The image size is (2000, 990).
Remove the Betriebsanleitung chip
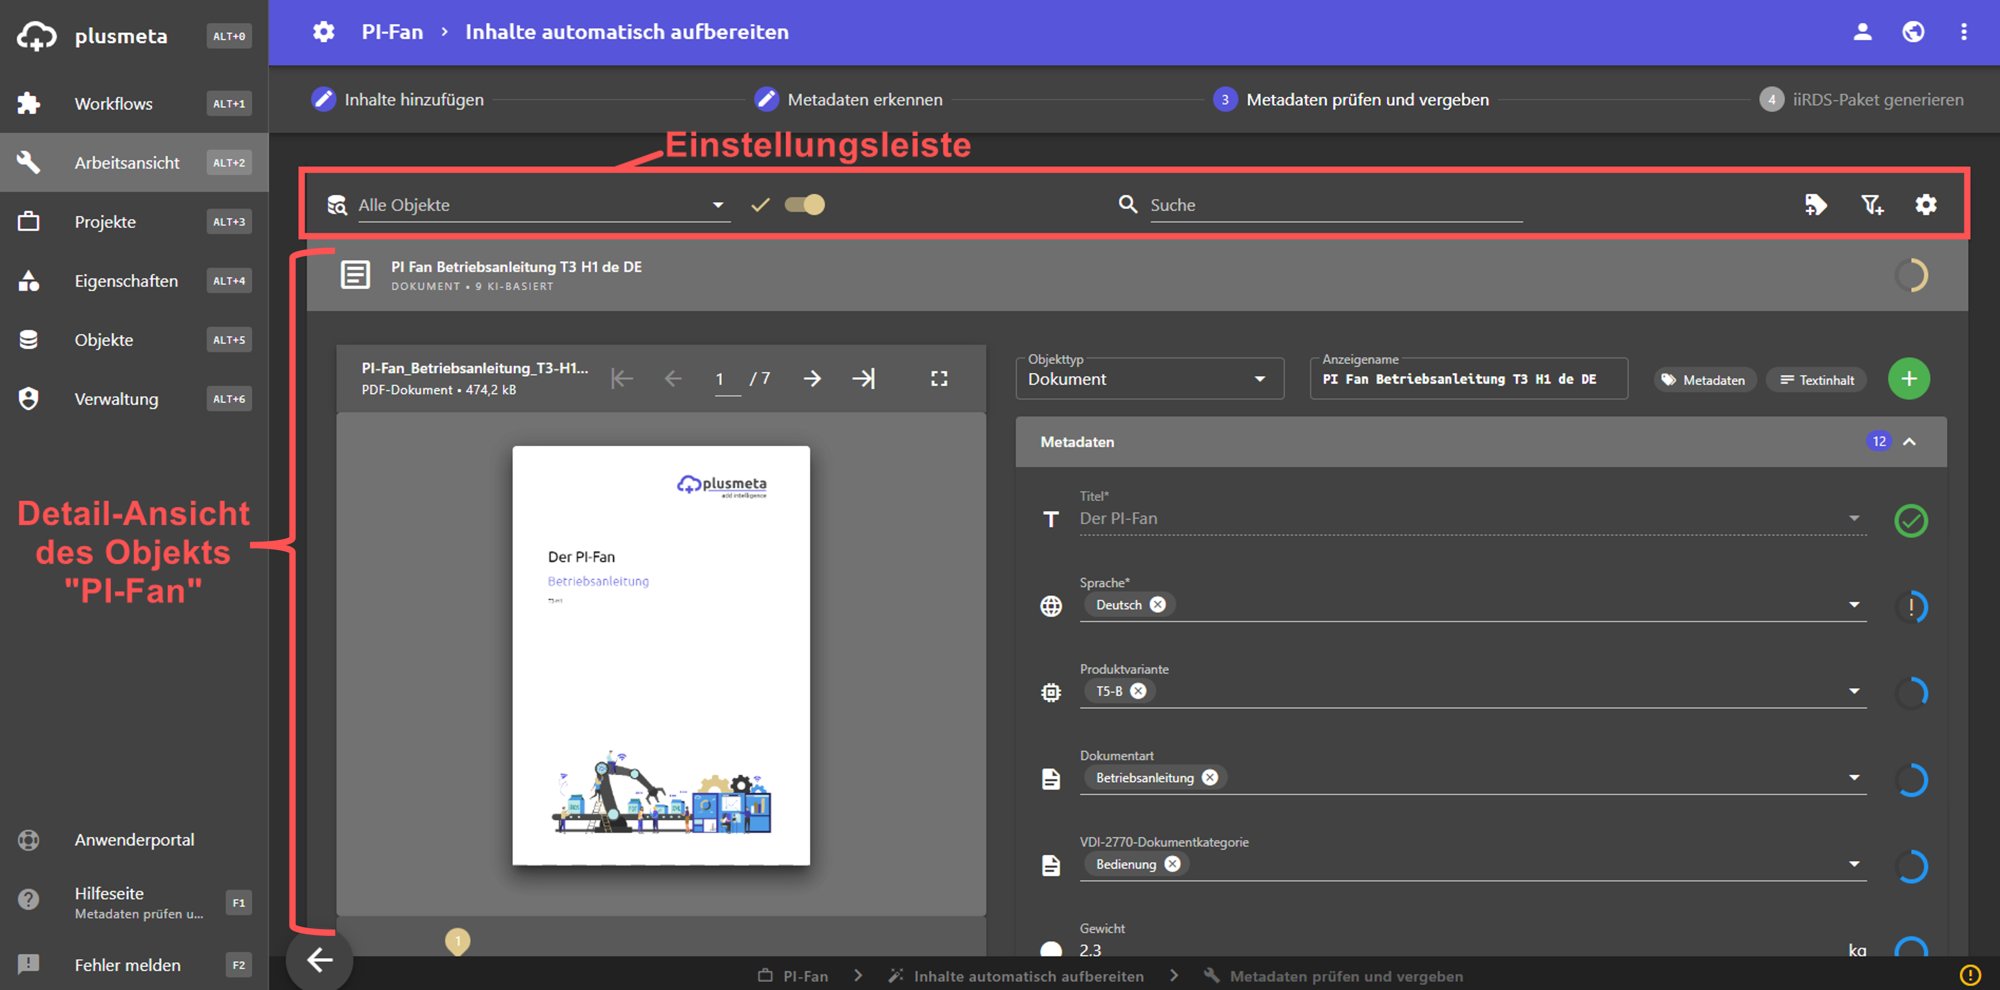1210,777
